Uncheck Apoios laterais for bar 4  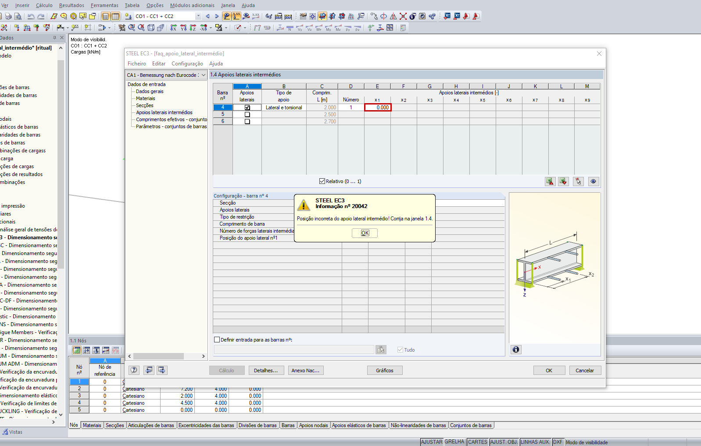(x=247, y=108)
